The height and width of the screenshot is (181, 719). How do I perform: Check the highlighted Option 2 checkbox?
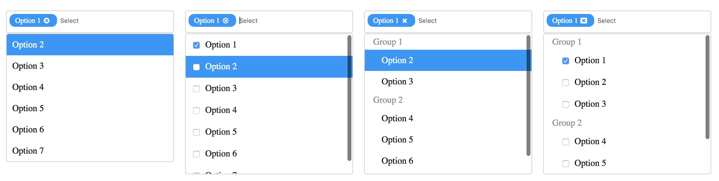click(196, 67)
